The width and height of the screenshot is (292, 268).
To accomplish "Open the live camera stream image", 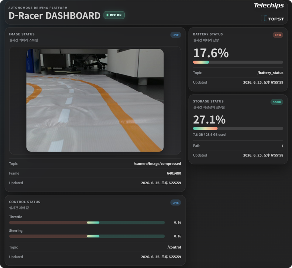I will [x=95, y=100].
